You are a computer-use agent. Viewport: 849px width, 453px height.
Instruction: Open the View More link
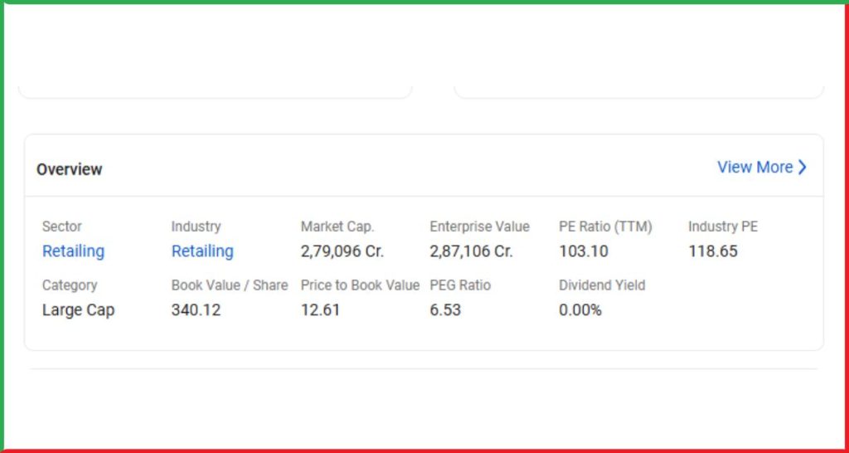click(762, 168)
